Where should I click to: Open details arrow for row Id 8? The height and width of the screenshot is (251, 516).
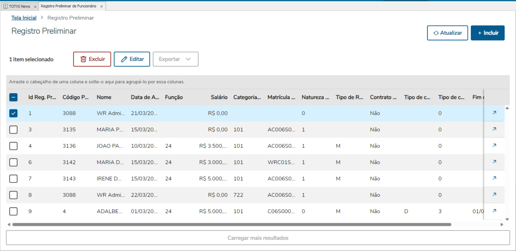[494, 194]
